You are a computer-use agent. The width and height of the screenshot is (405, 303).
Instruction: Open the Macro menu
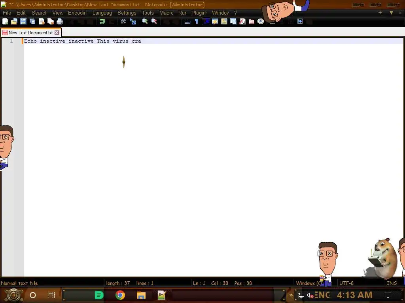166,13
